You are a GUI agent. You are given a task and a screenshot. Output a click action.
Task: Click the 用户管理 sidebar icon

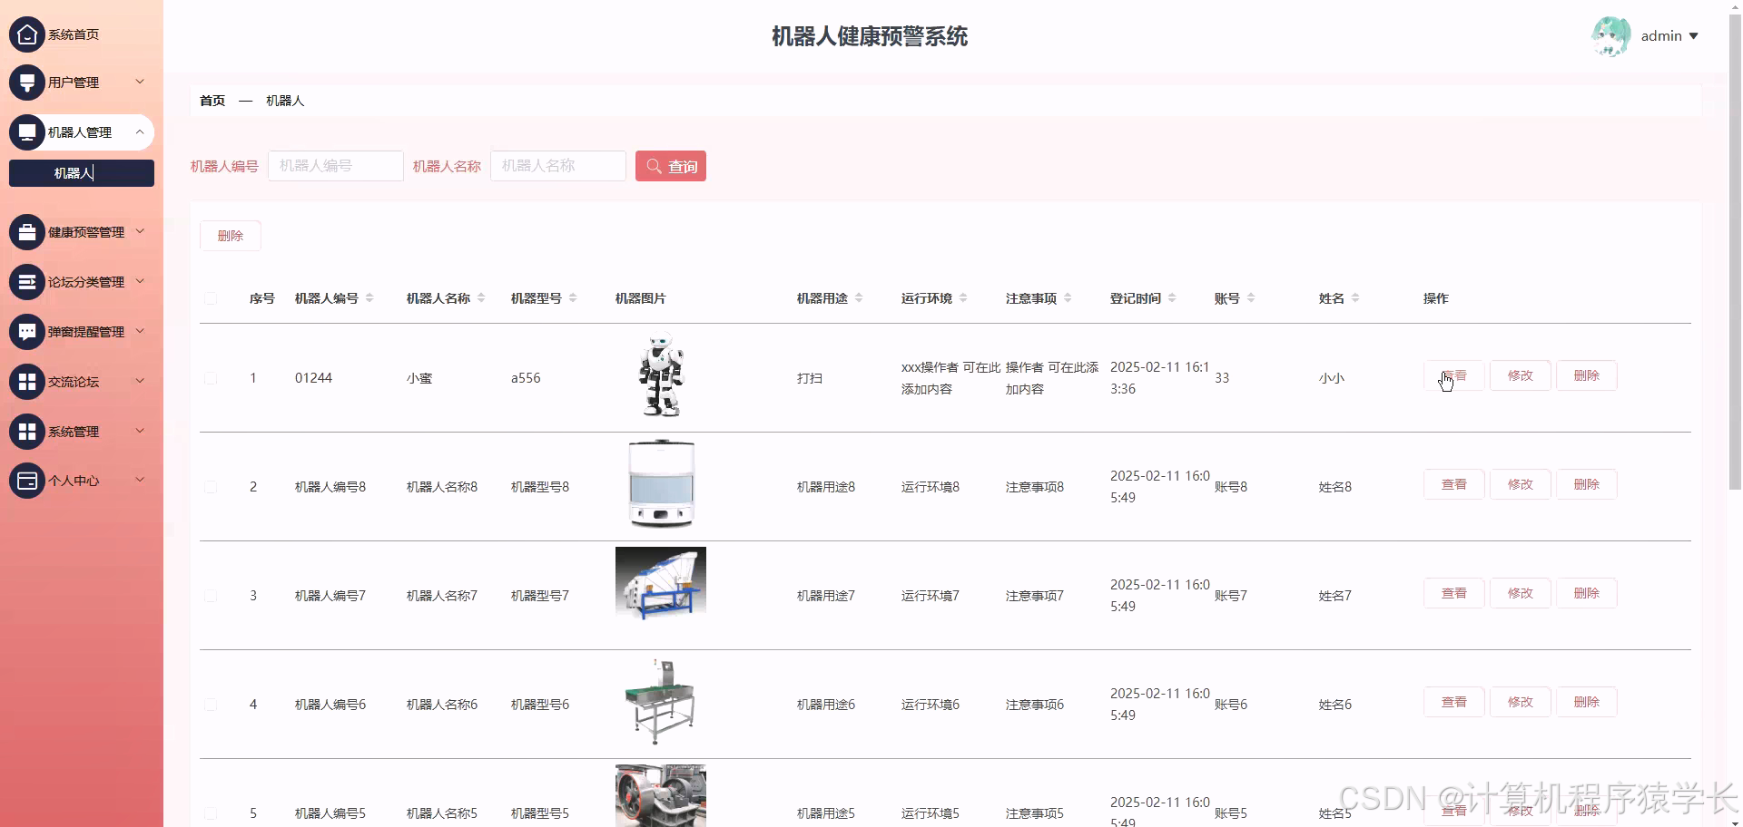click(26, 82)
